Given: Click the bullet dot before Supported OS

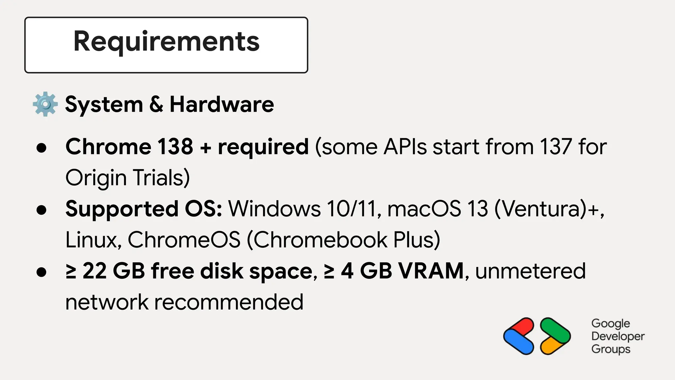Looking at the screenshot, I should point(42,210).
